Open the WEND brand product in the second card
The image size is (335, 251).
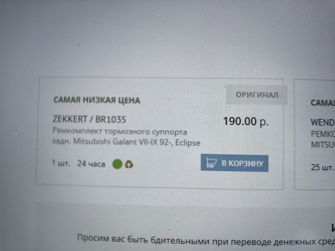coord(322,122)
